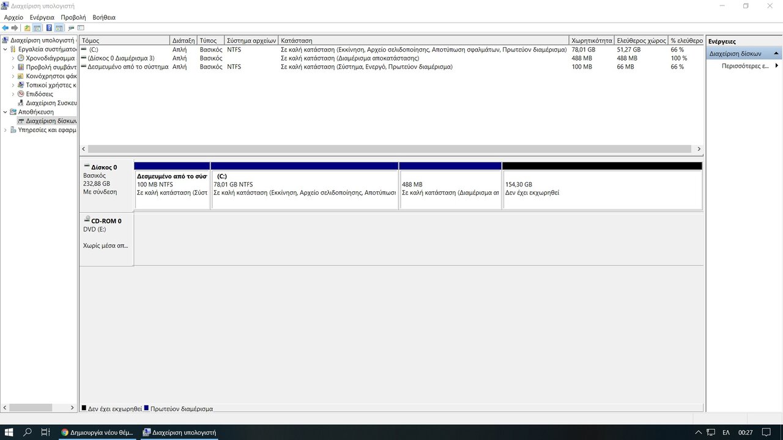This screenshot has width=783, height=440.
Task: Sort by the Σύστημα αρχείων column header
Action: click(x=251, y=40)
